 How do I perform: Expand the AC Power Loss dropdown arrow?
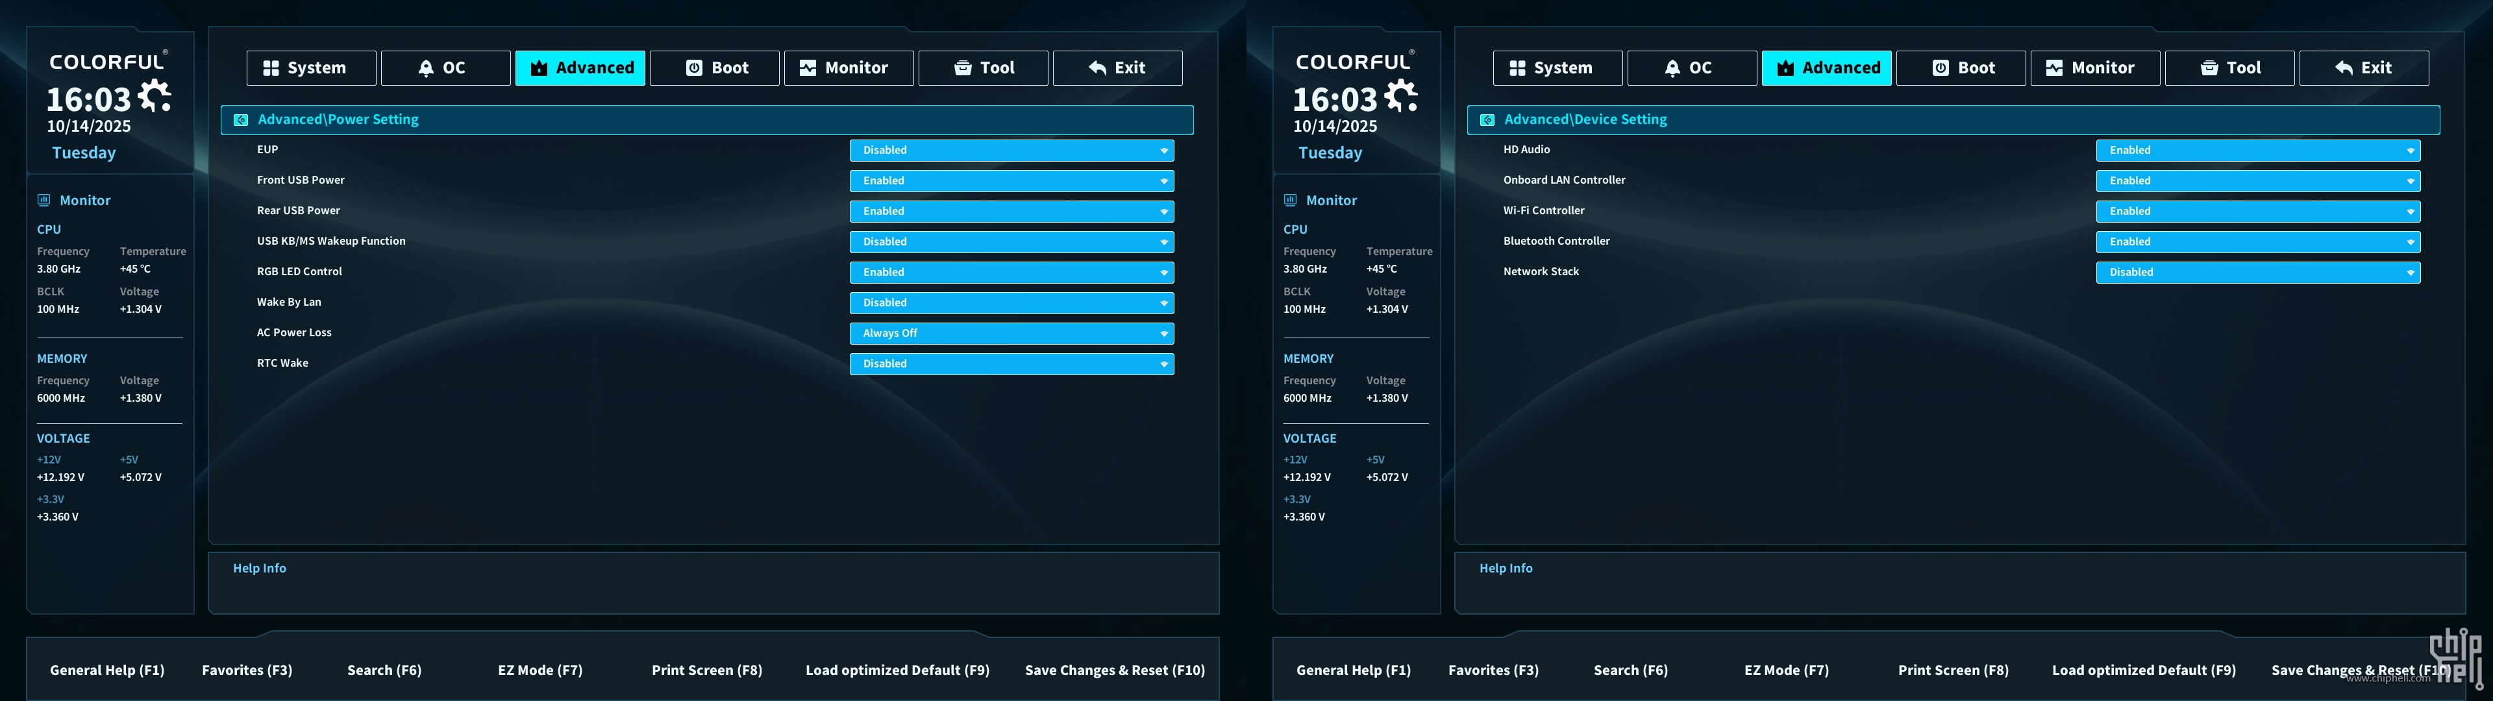(1163, 334)
